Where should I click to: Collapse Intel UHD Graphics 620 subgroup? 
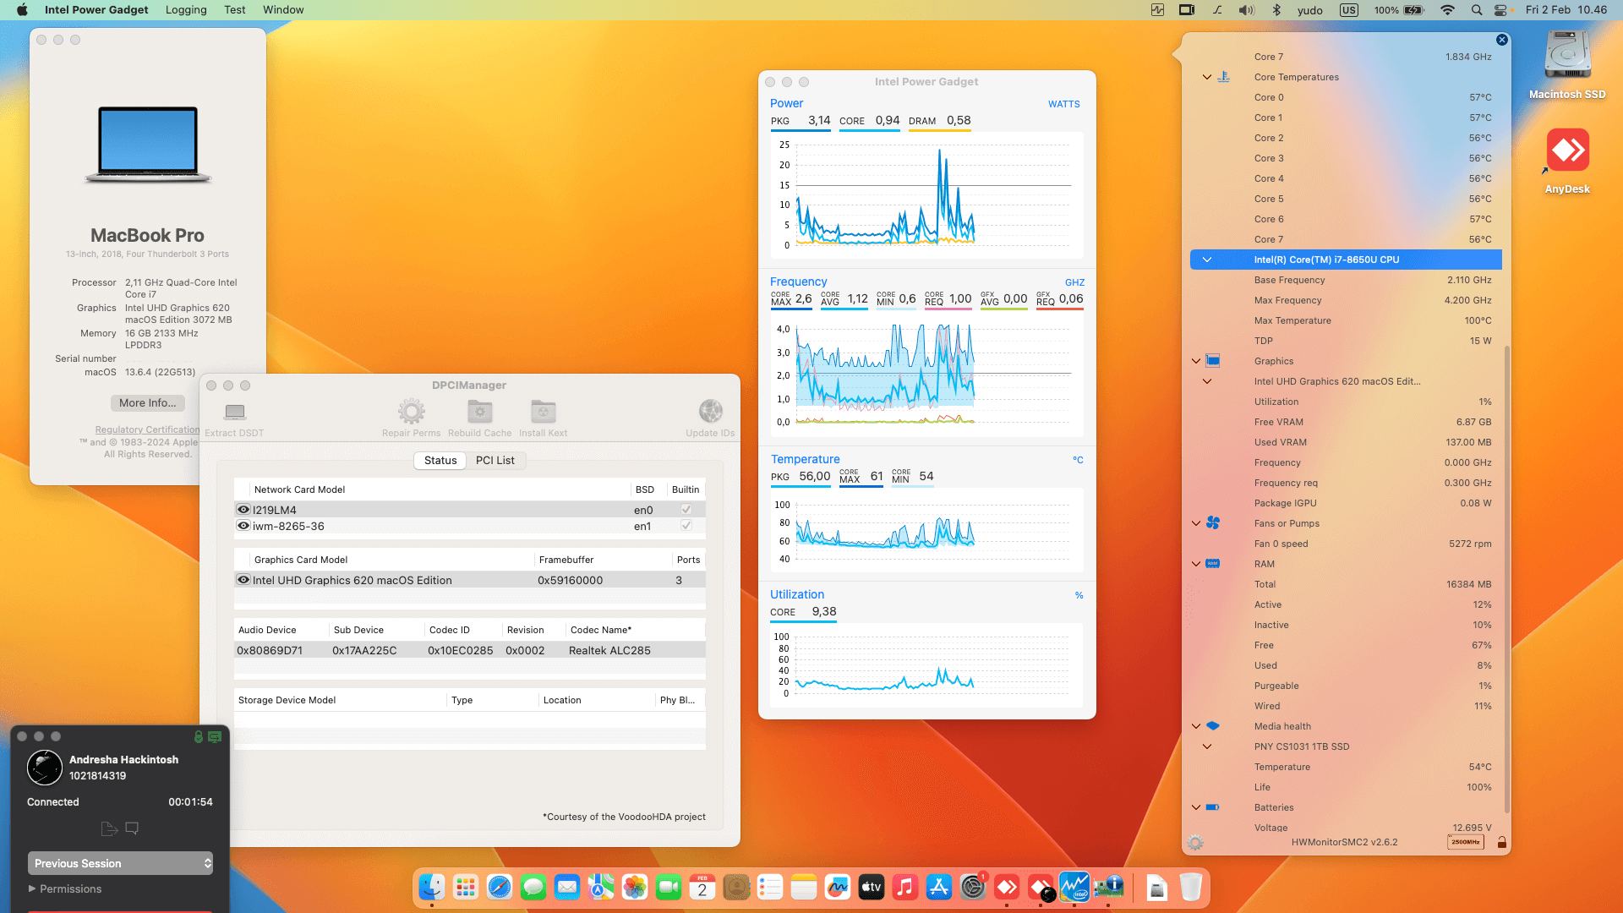[x=1207, y=381]
